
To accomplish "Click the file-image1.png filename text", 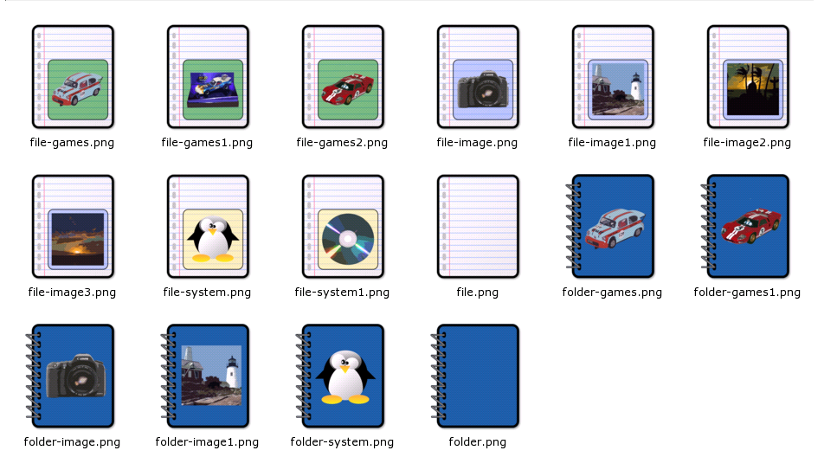I will (612, 143).
